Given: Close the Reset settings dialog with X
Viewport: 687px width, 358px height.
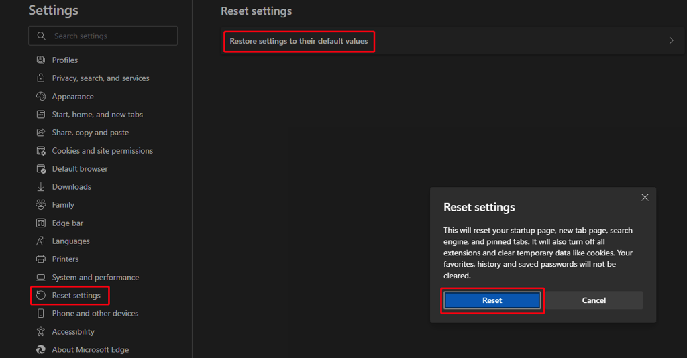Looking at the screenshot, I should click(645, 197).
